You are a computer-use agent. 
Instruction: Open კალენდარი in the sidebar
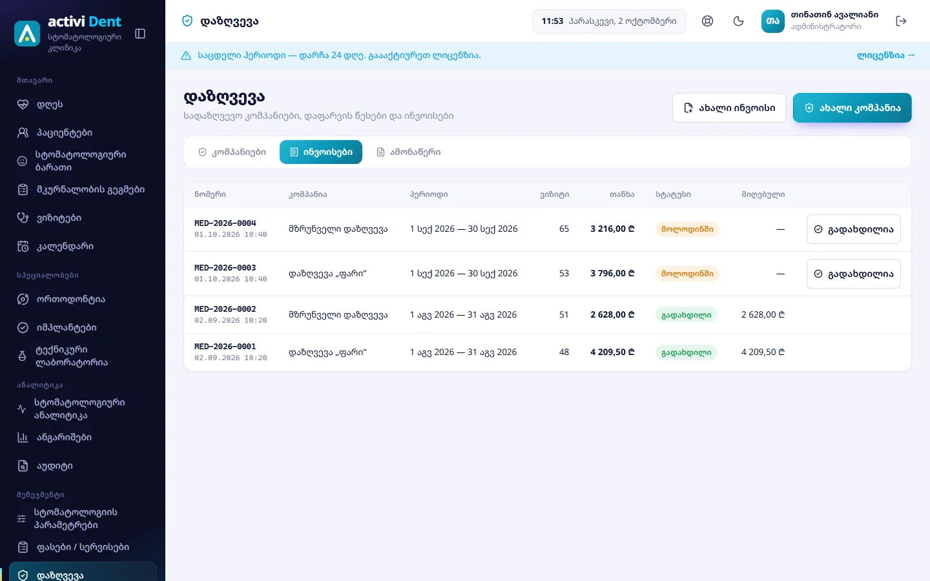(x=83, y=247)
